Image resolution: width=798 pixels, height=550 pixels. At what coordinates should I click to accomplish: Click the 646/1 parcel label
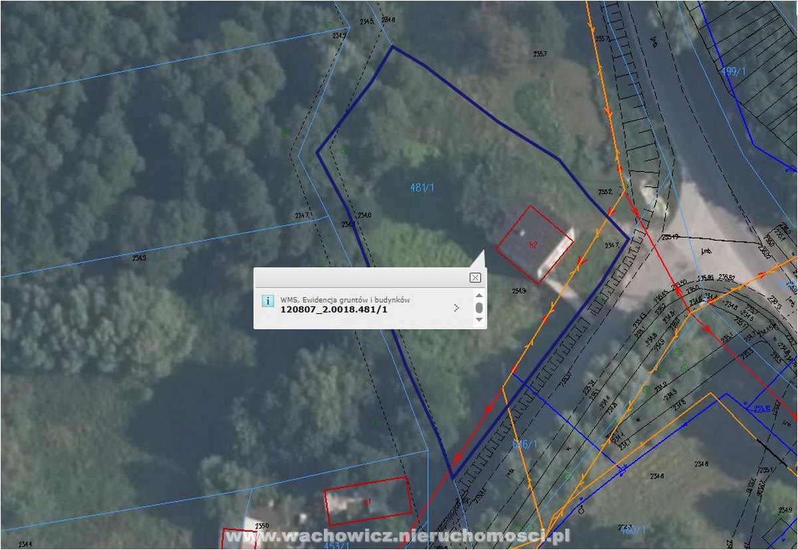point(524,444)
